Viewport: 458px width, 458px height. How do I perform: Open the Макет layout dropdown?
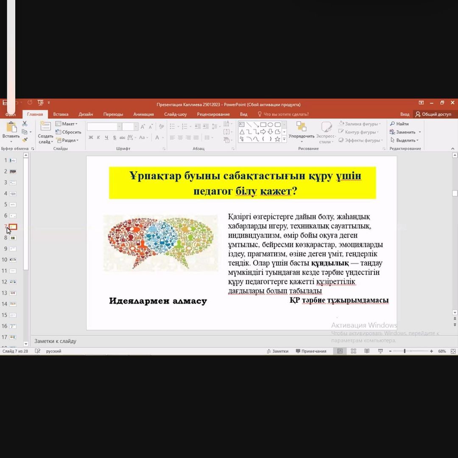click(x=67, y=124)
